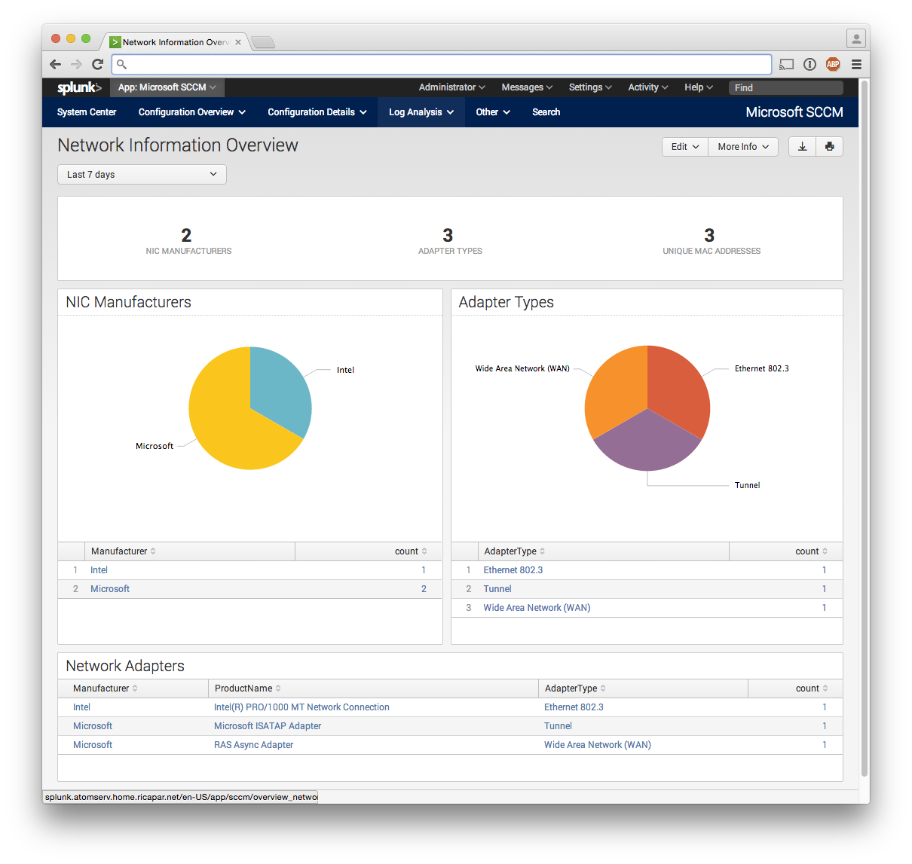Click count 2 in Microsoft manufacturer row

[x=424, y=589]
